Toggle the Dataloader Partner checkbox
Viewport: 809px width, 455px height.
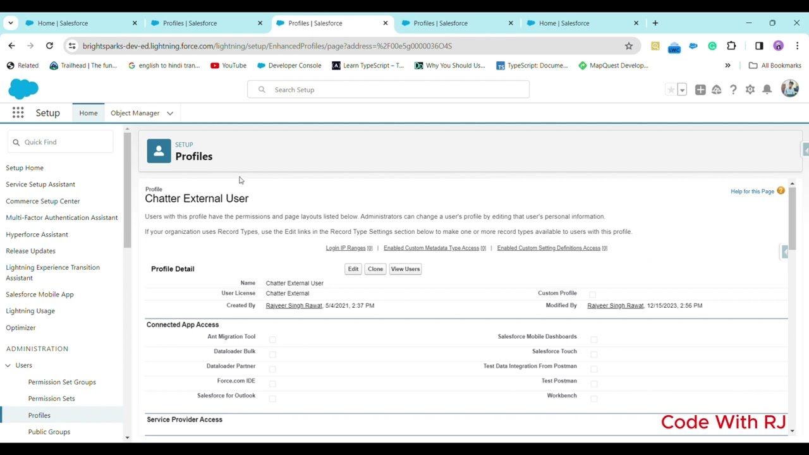pos(272,369)
